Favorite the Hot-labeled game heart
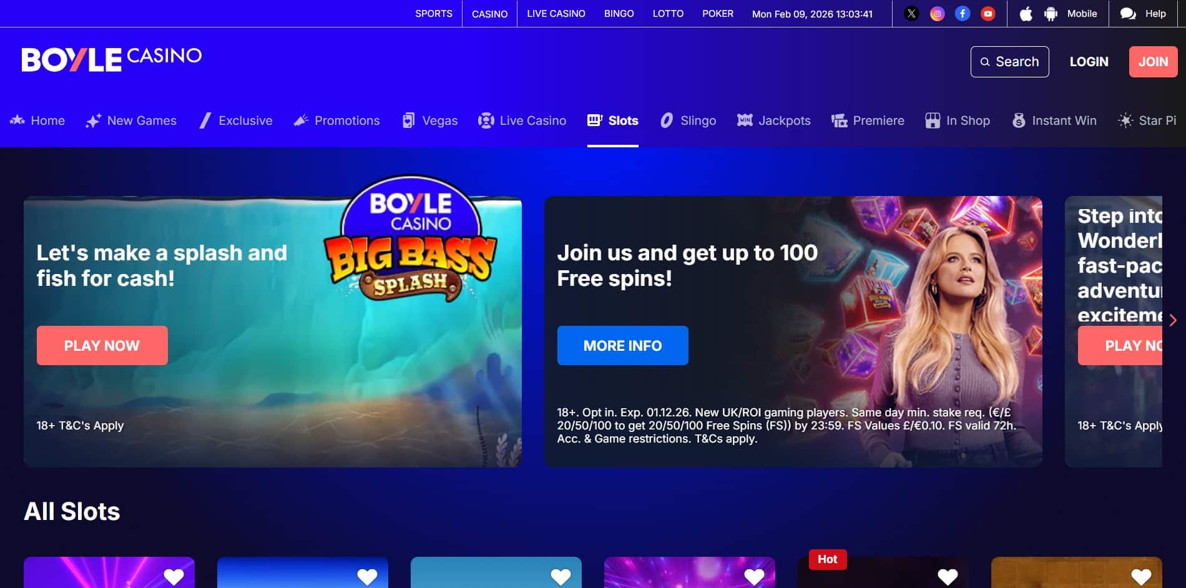The width and height of the screenshot is (1186, 588). click(x=948, y=577)
